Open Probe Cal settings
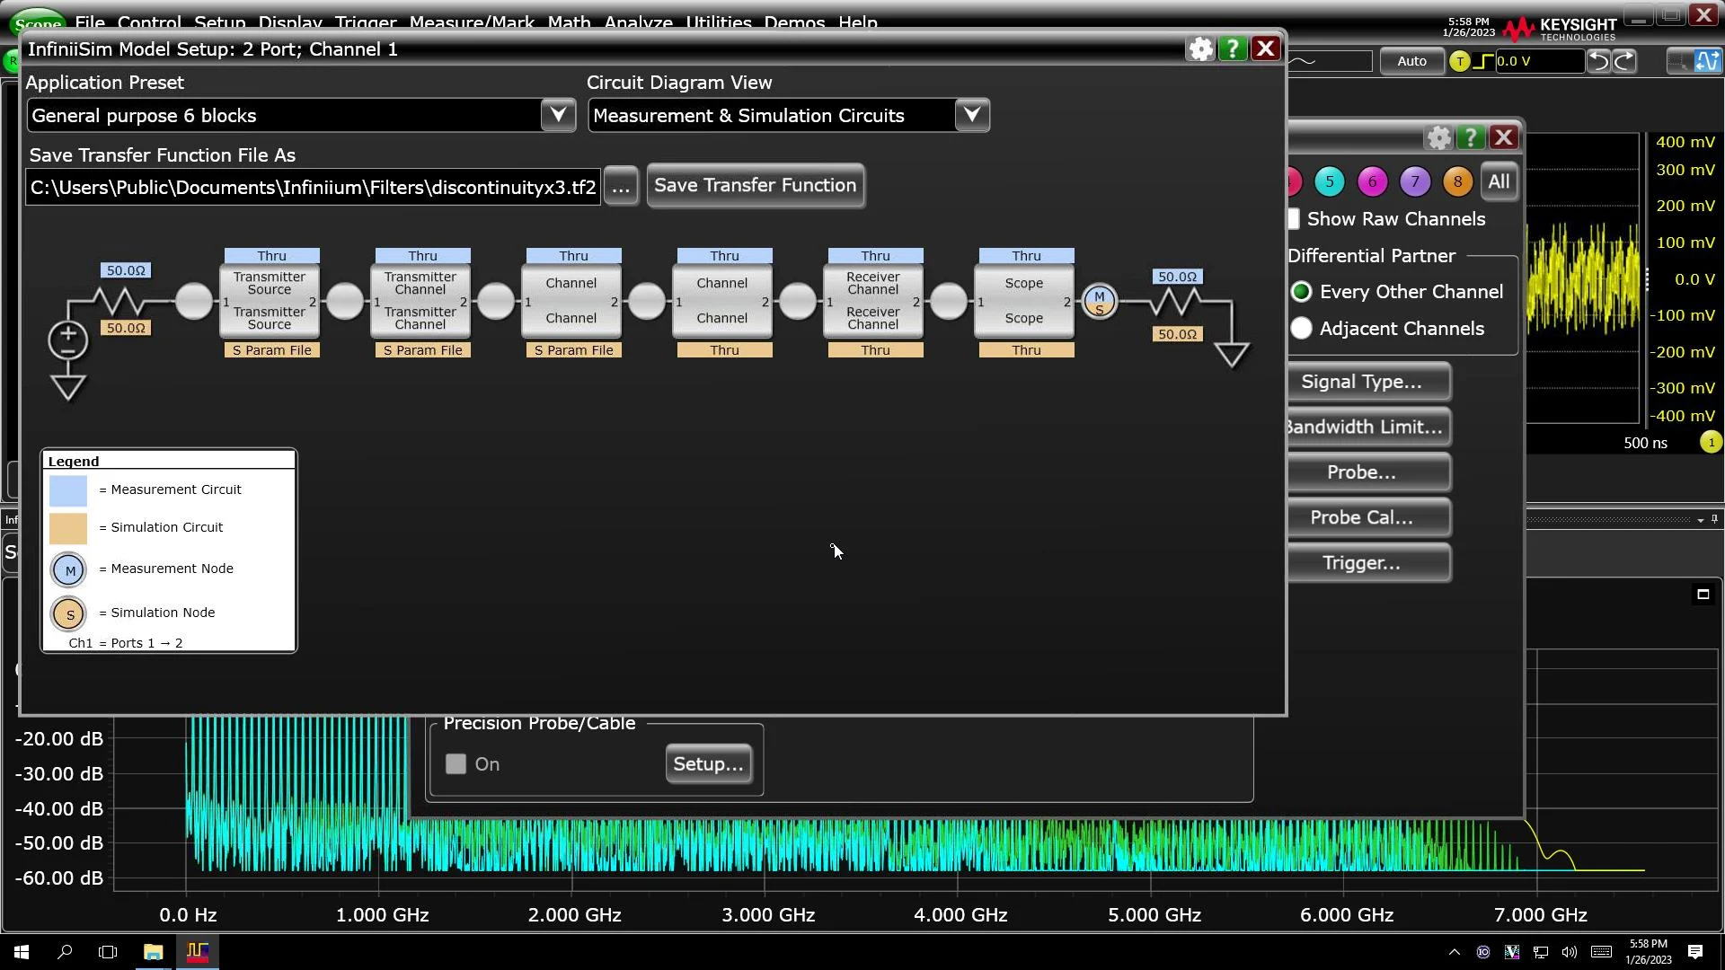Image resolution: width=1725 pixels, height=970 pixels. click(x=1368, y=518)
